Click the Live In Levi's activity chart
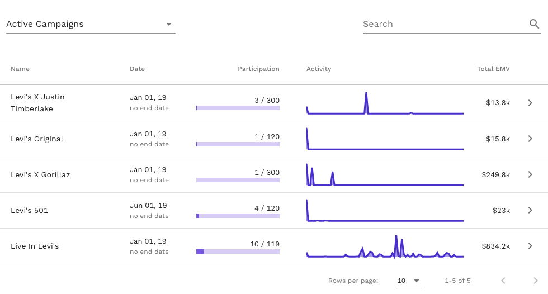Viewport: 548px width, 294px height. pos(385,247)
